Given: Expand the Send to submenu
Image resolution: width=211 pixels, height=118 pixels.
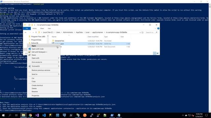Looking at the screenshot, I should point(44,74).
